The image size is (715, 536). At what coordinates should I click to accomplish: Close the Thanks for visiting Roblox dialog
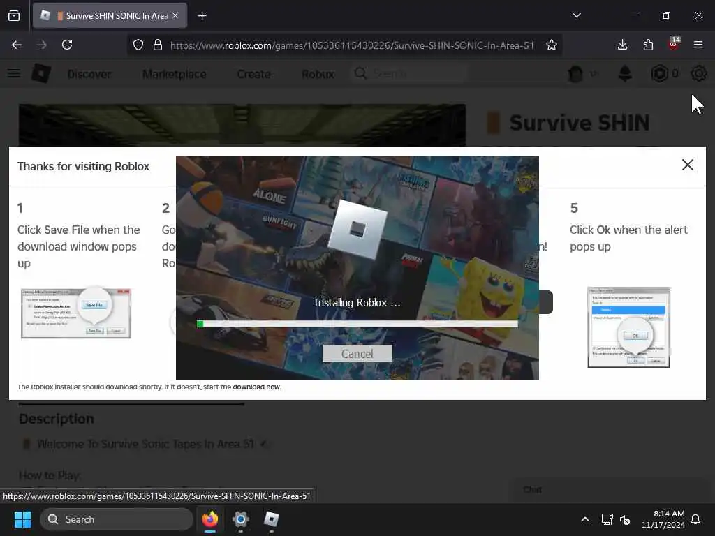point(688,165)
